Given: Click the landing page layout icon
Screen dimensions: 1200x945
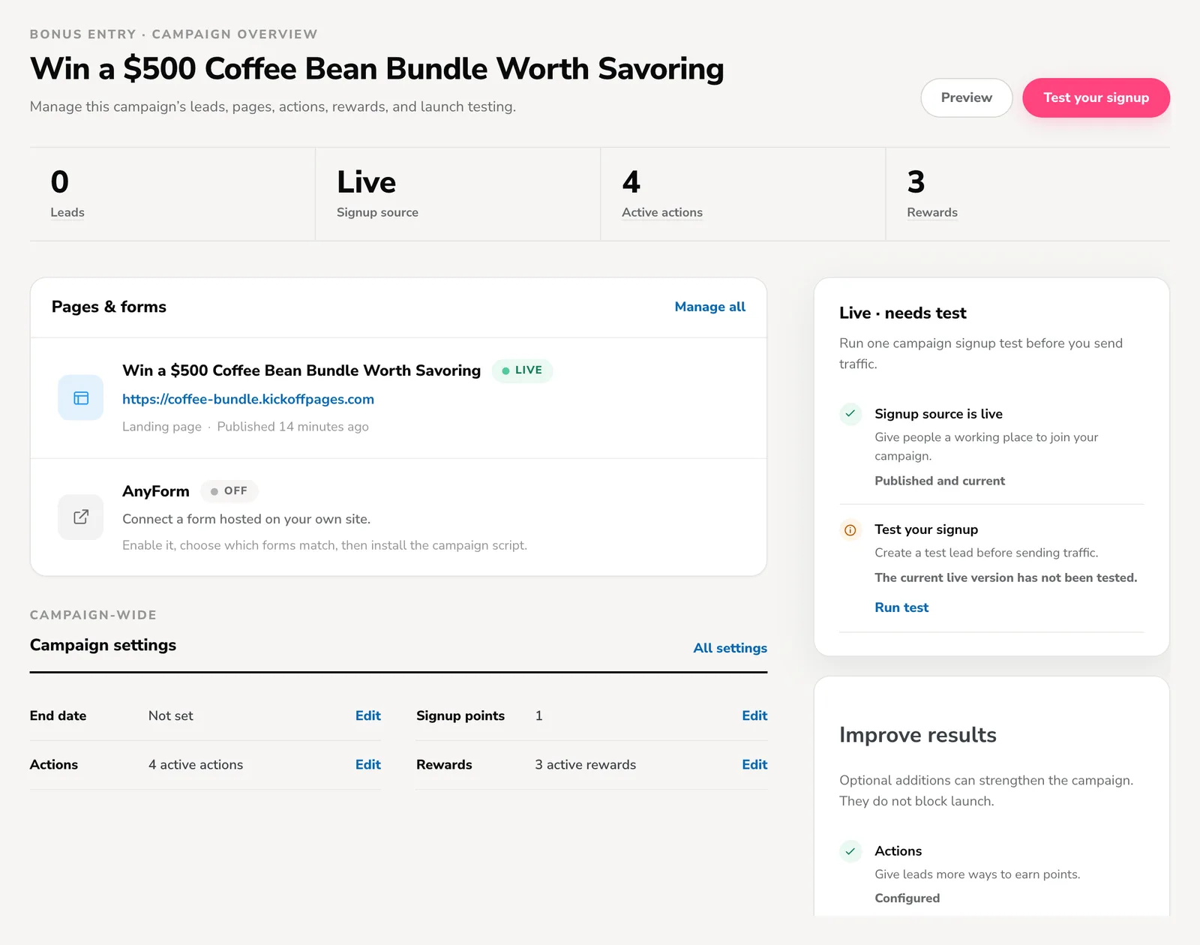Looking at the screenshot, I should click(81, 397).
